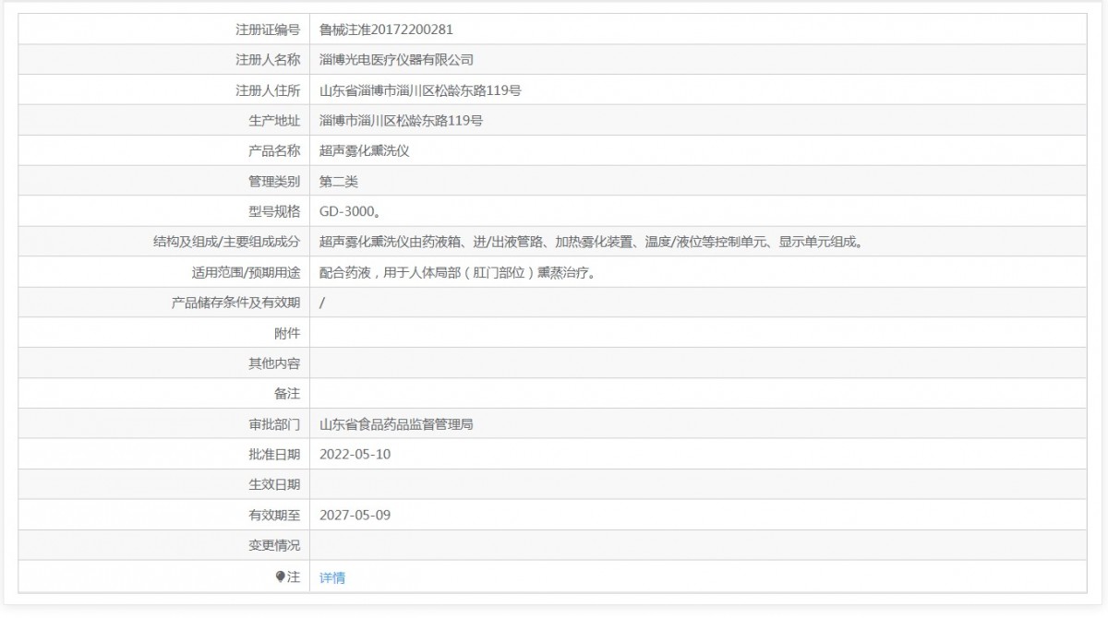
Task: Click the 产品储存条件及有效期 label
Action: [236, 303]
